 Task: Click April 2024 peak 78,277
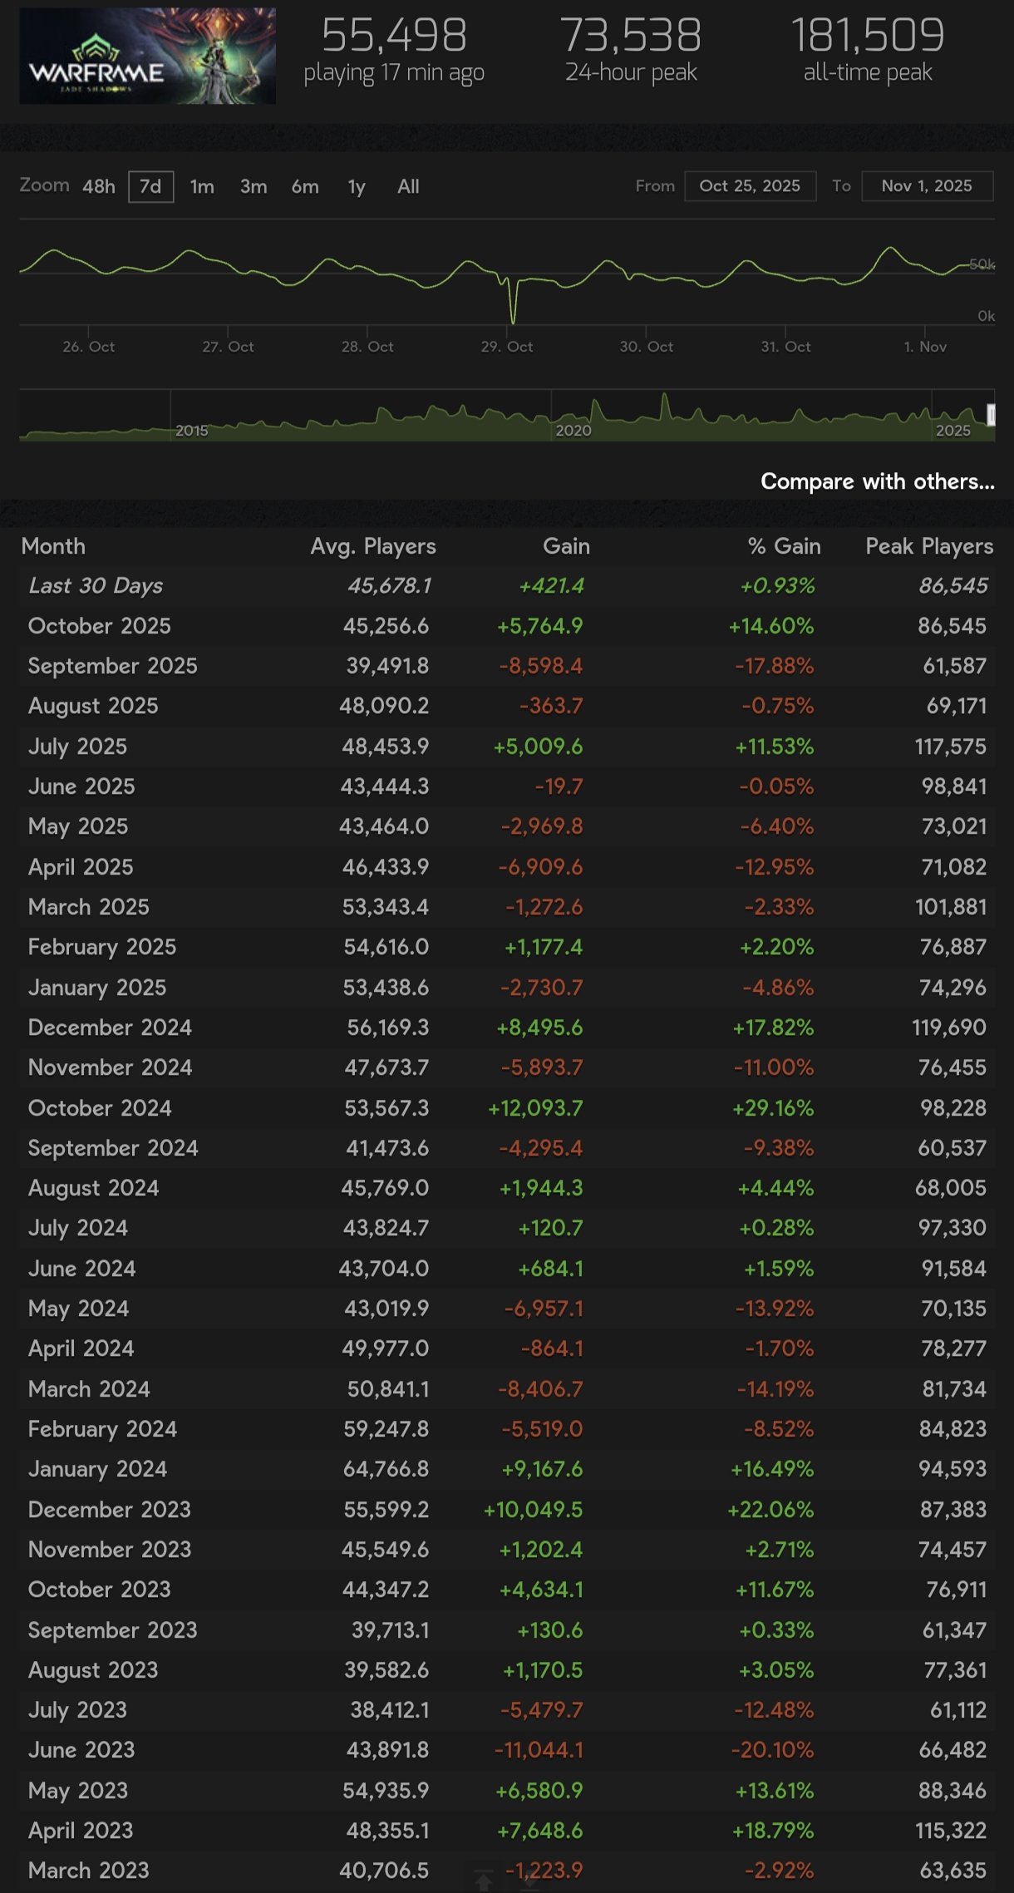pos(953,1348)
